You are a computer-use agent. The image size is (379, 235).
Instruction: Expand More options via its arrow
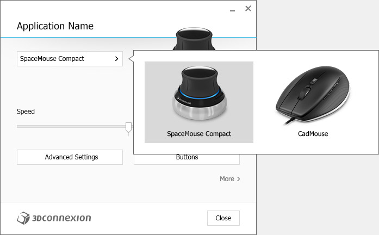tap(239, 179)
